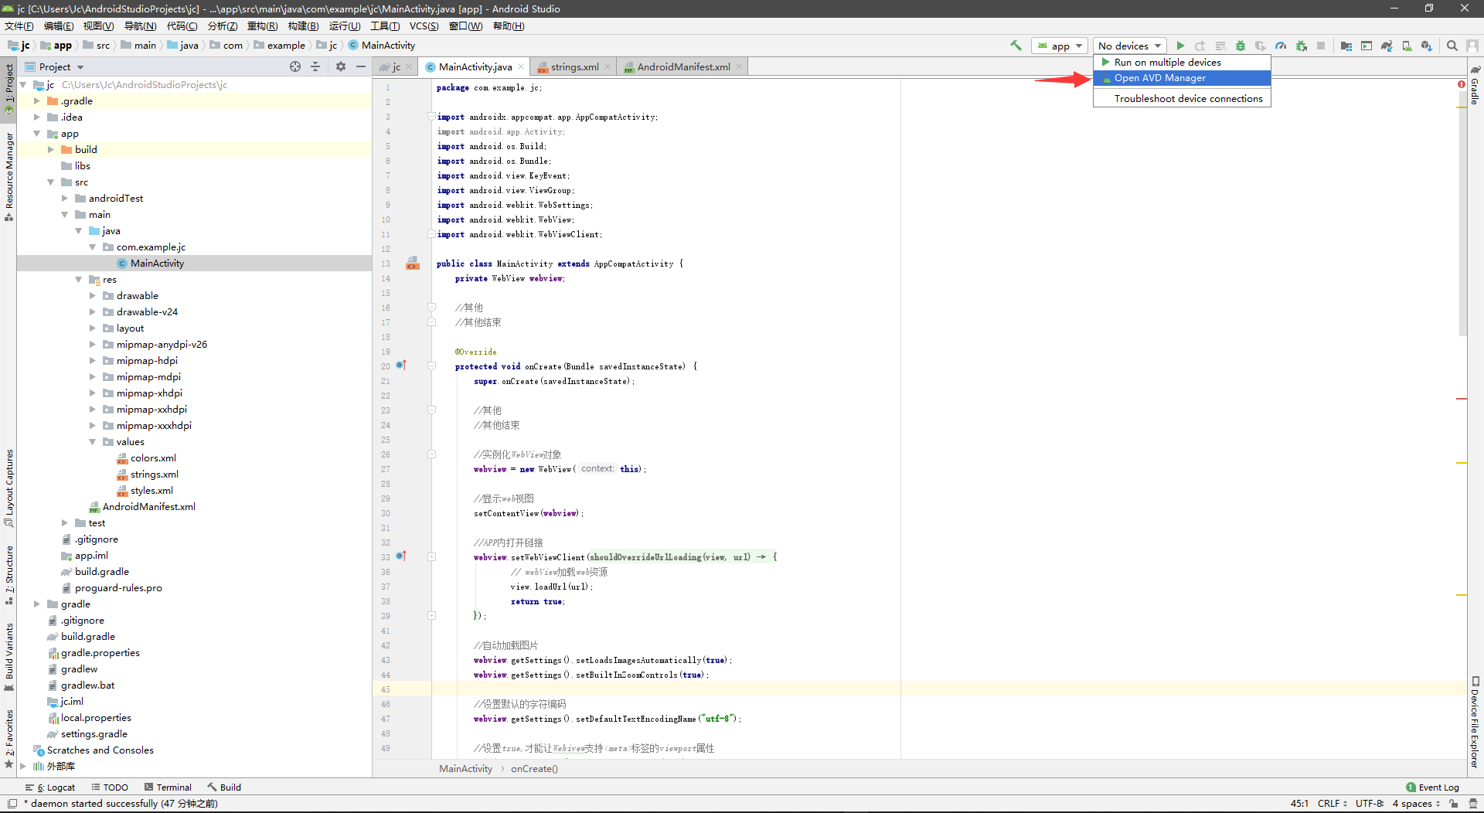Expand the .gradle folder
The height and width of the screenshot is (813, 1484).
36,100
